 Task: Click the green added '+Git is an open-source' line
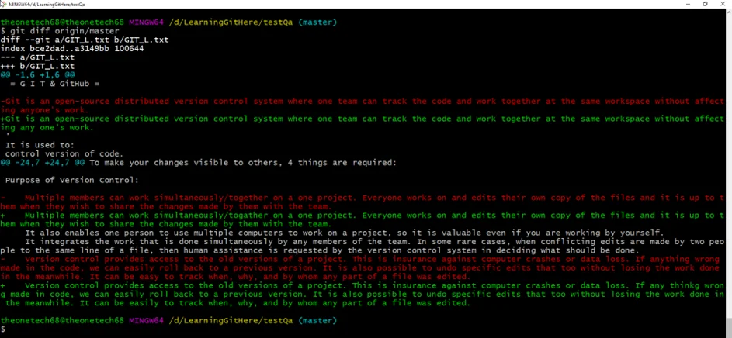pos(363,119)
